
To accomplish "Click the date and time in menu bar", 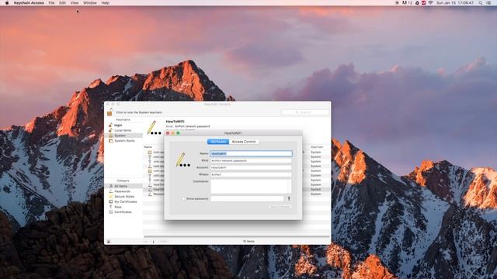I will [455, 3].
